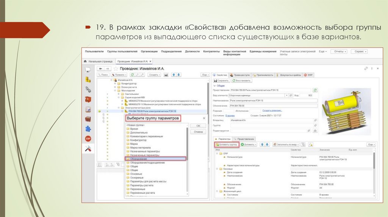This screenshot has width=388, height=217.
Task: Switch to the Права доступа tab
Action: coord(241,75)
